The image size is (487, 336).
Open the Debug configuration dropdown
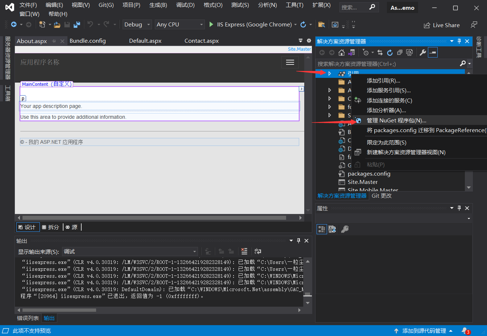tap(136, 24)
